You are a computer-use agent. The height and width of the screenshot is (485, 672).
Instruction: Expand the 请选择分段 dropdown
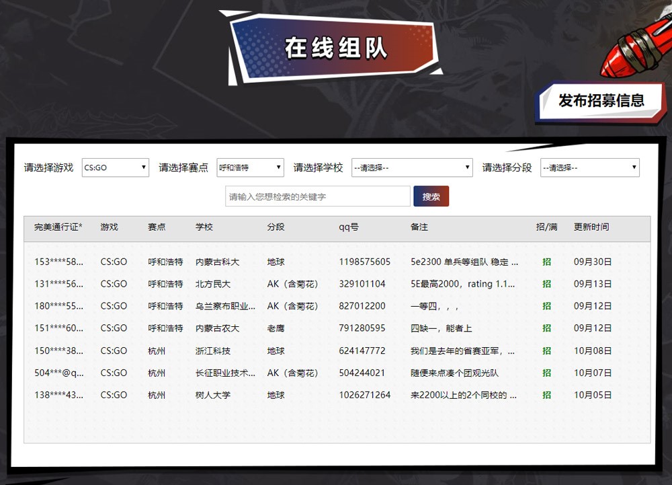tap(589, 167)
